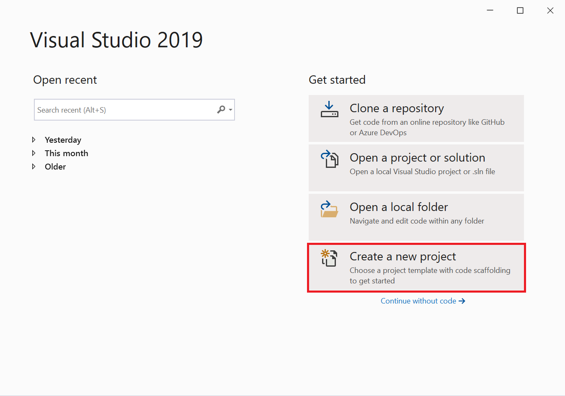Click the magnifier icon in the search box
The image size is (565, 396).
[221, 110]
